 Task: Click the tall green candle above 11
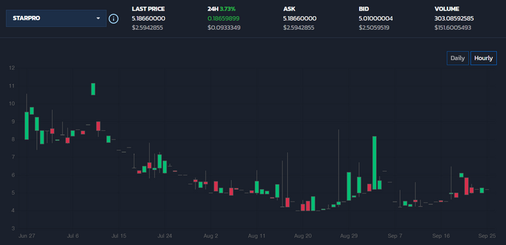click(93, 89)
